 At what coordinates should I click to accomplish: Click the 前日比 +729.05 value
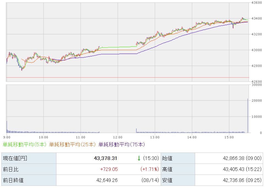[109, 169]
